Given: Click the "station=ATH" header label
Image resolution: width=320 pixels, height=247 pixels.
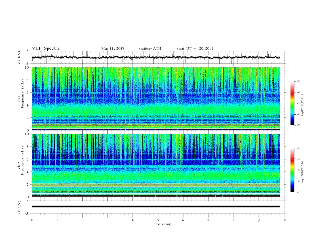Looking at the screenshot, I should 150,48.
